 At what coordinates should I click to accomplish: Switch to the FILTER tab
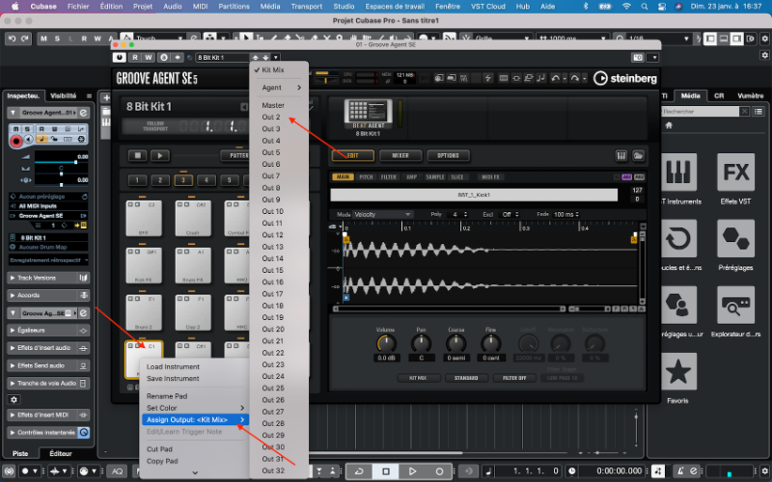point(389,177)
